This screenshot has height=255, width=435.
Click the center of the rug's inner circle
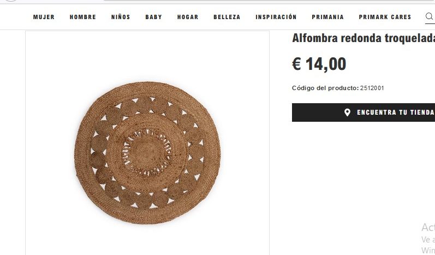click(x=146, y=153)
